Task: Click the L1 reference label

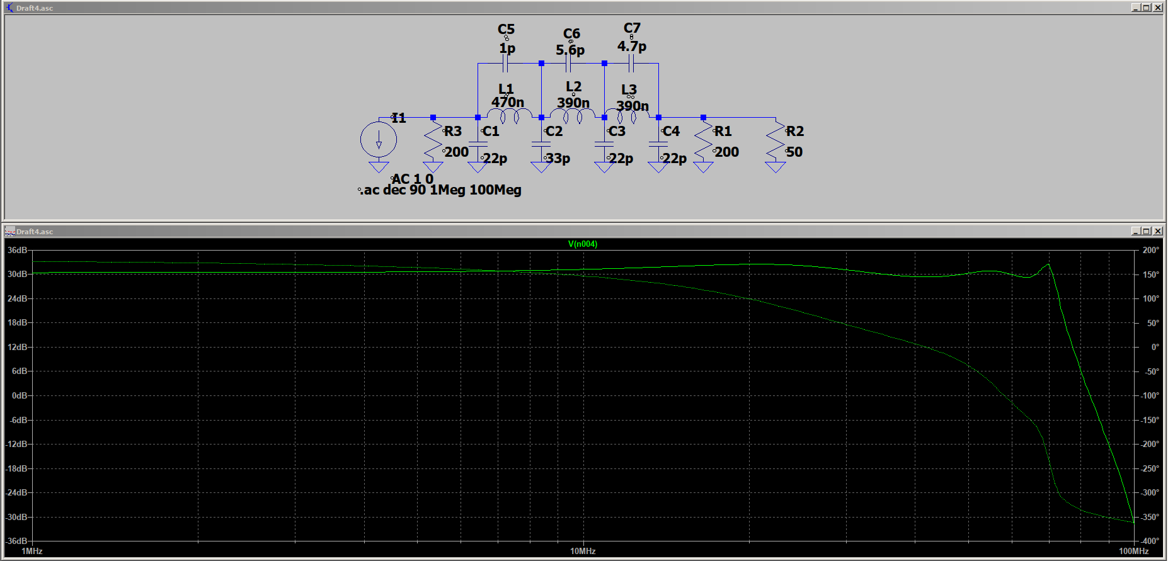Action: 506,89
